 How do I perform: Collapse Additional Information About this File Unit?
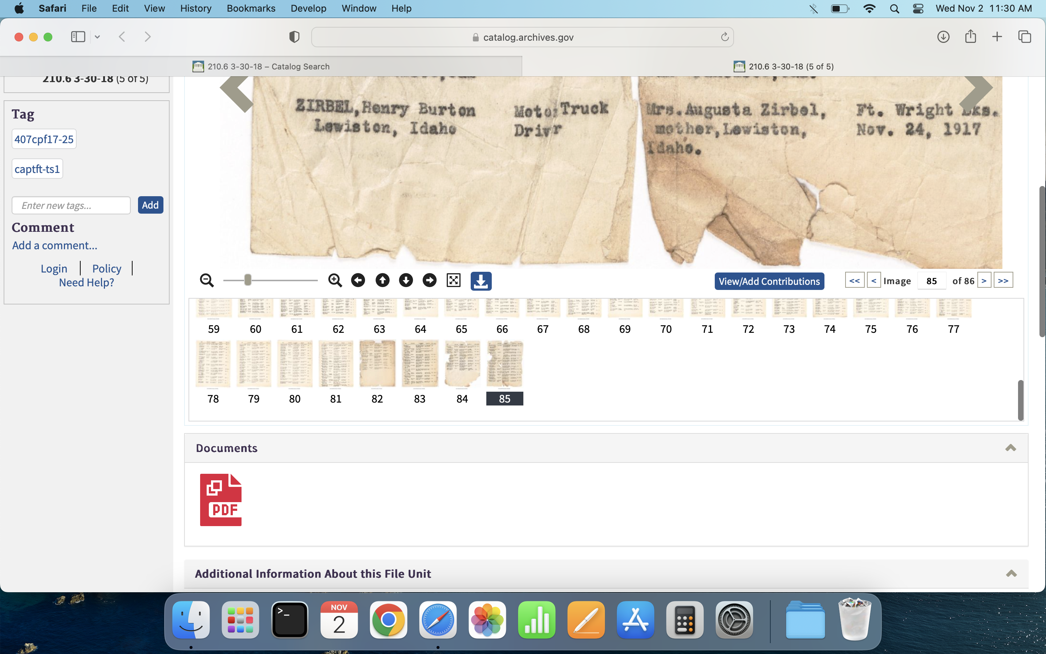(x=1011, y=574)
